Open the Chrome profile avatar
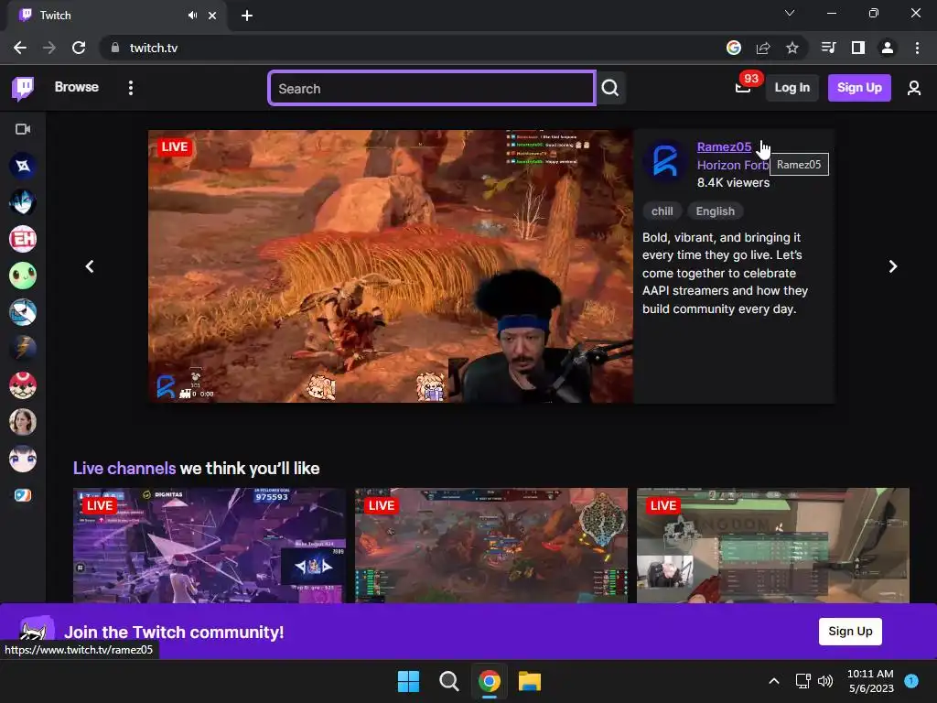This screenshot has width=937, height=703. pyautogui.click(x=888, y=48)
